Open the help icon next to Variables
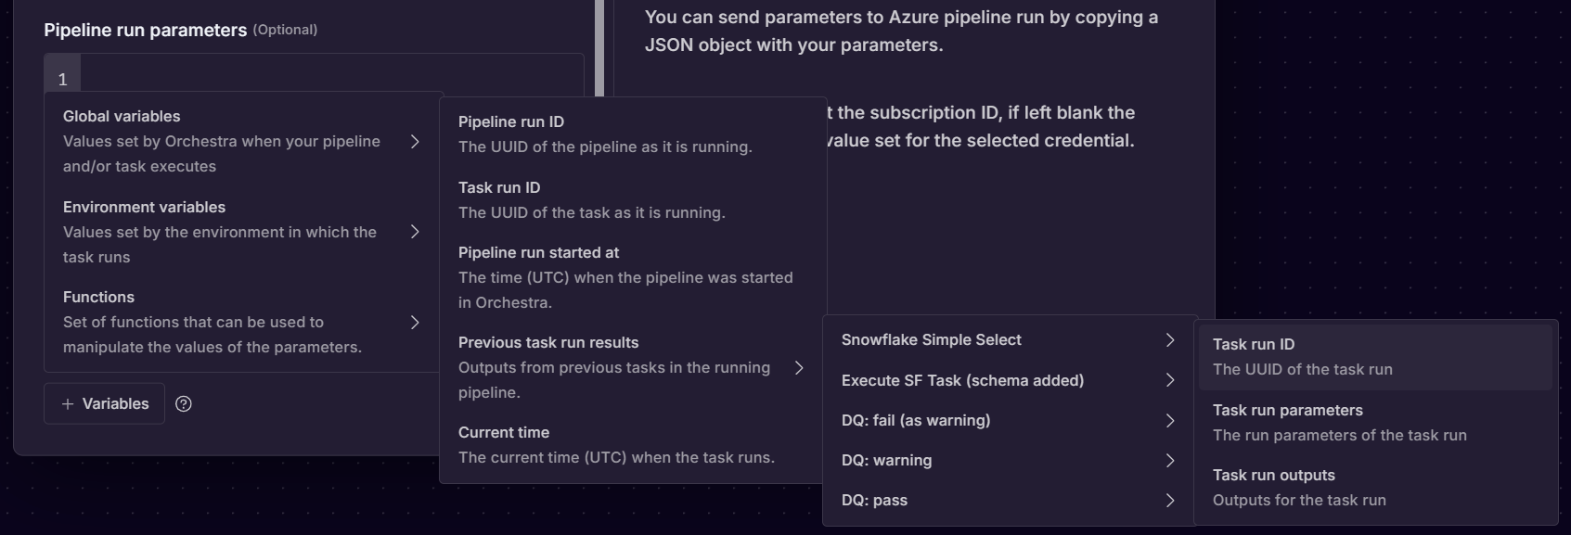This screenshot has width=1571, height=535. (x=183, y=403)
